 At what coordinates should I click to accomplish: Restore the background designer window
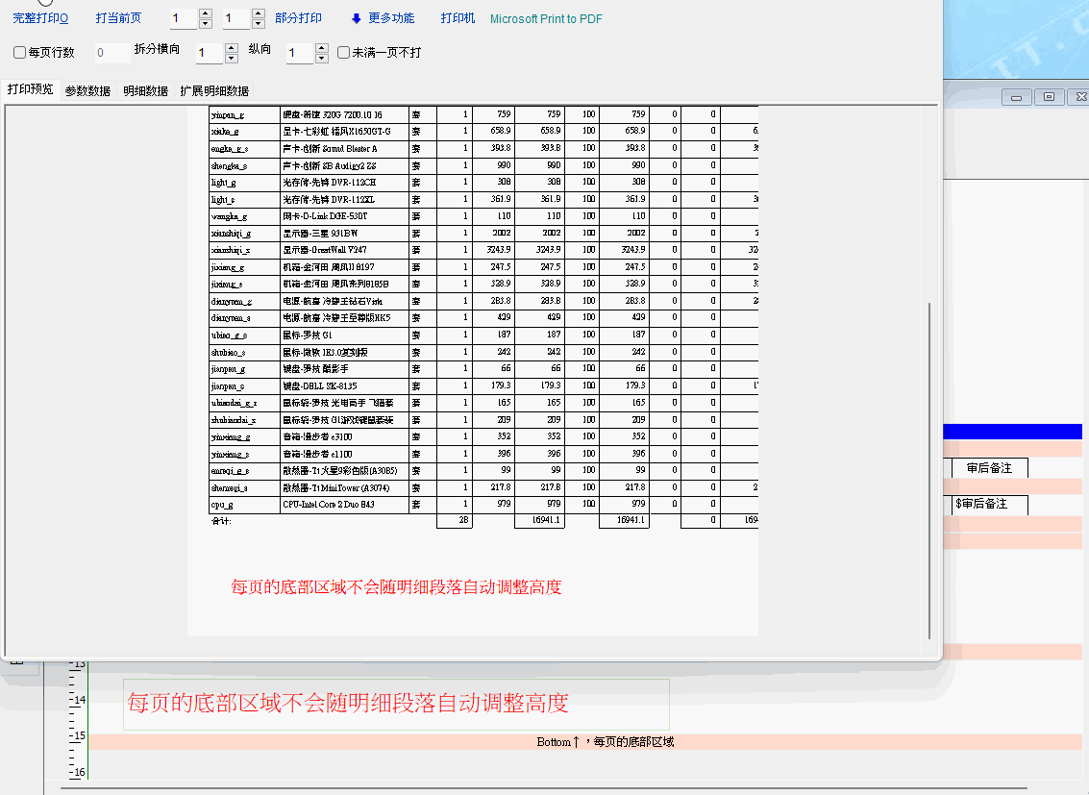[1049, 97]
